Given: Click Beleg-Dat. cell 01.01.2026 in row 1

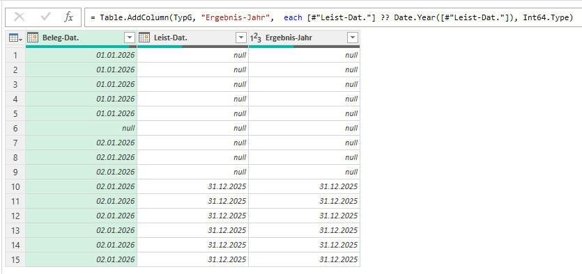Looking at the screenshot, I should point(82,55).
